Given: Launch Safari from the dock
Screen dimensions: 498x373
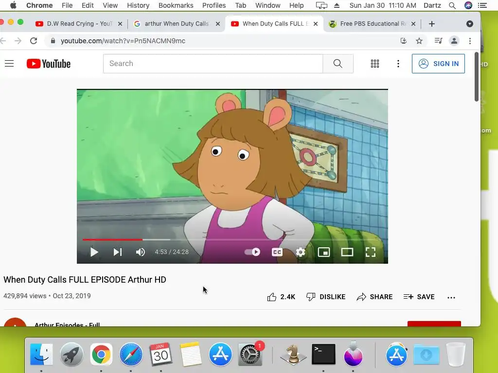Looking at the screenshot, I should click(131, 354).
